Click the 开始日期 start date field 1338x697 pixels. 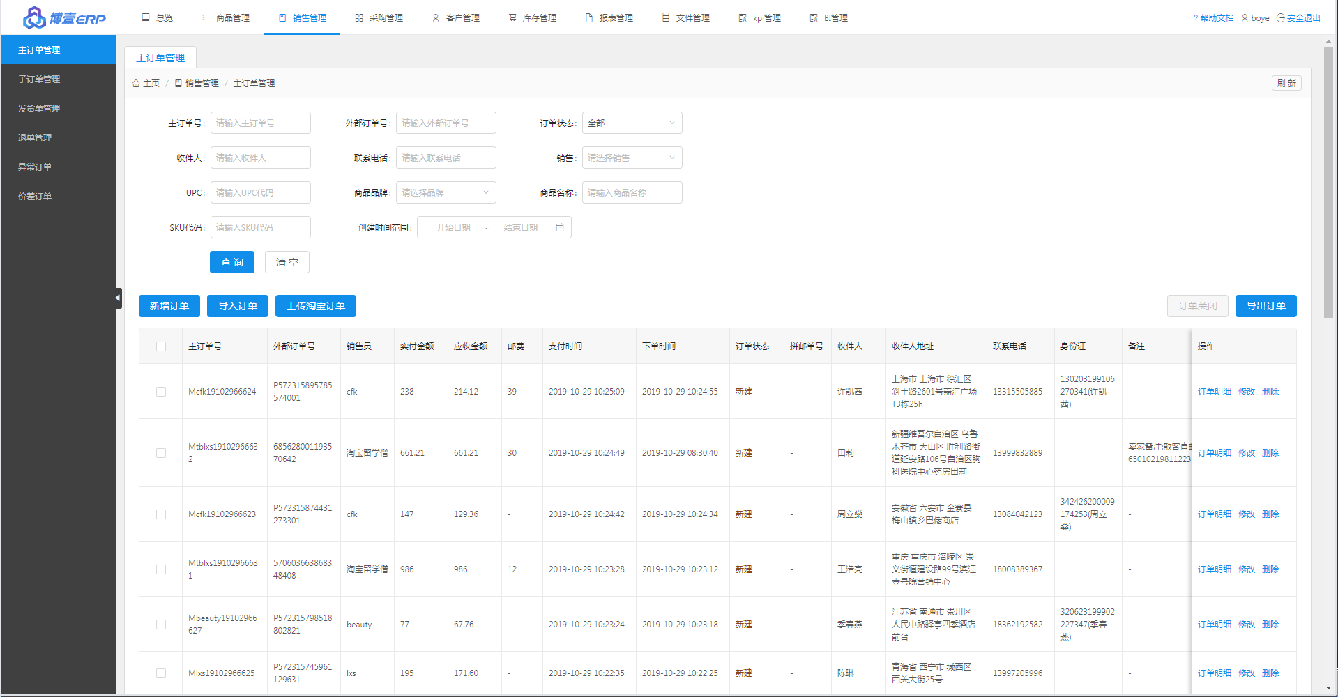453,227
